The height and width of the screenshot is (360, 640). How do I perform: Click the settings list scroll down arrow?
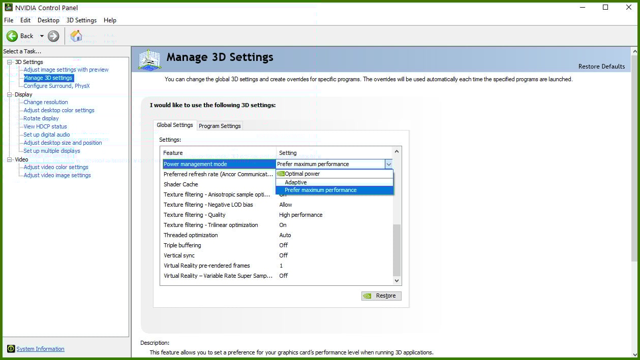click(397, 281)
